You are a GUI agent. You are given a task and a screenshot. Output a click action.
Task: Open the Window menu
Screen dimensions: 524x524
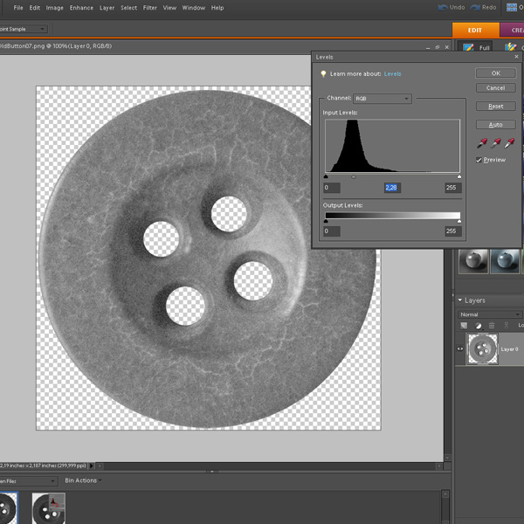[194, 8]
